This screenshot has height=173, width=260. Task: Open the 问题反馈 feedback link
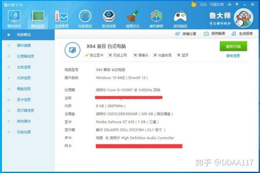pos(217,4)
